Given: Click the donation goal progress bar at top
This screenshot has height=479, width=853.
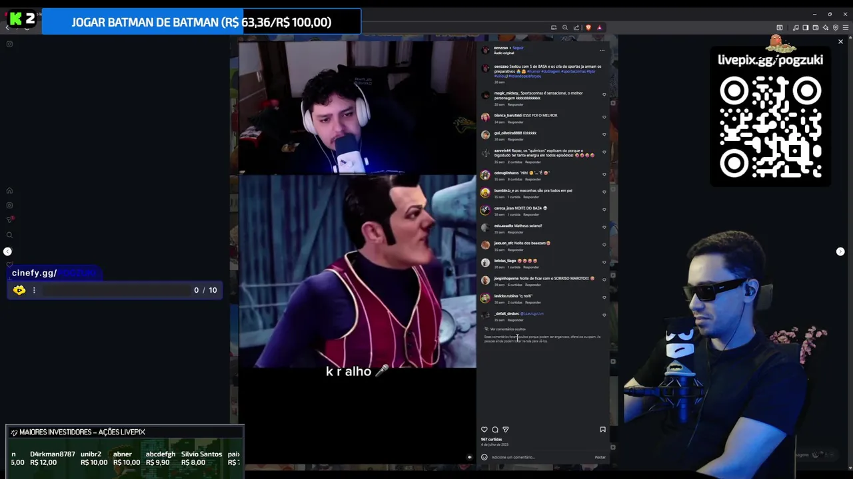Looking at the screenshot, I should click(201, 22).
